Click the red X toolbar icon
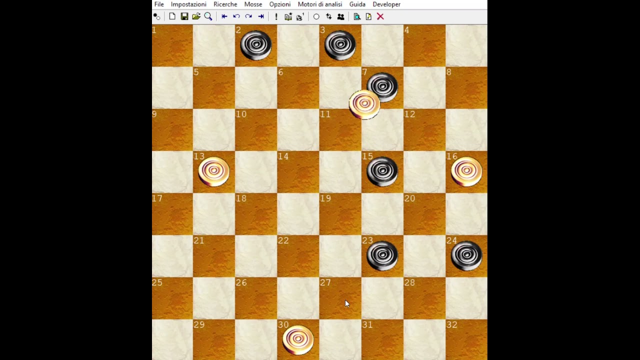The image size is (640, 360). (380, 16)
